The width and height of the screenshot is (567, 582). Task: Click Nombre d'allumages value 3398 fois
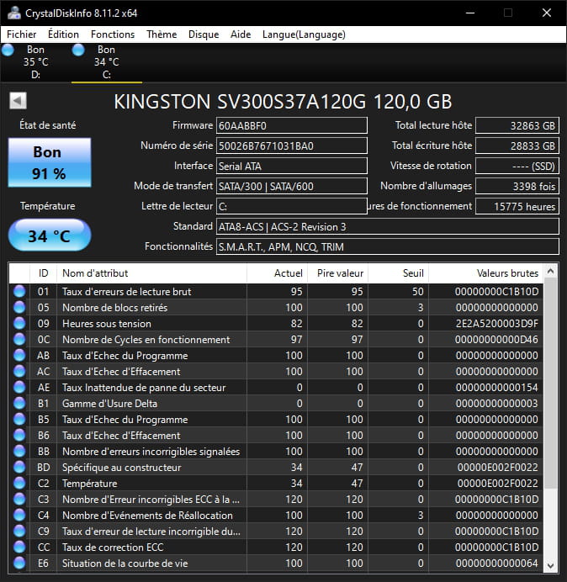(x=517, y=186)
